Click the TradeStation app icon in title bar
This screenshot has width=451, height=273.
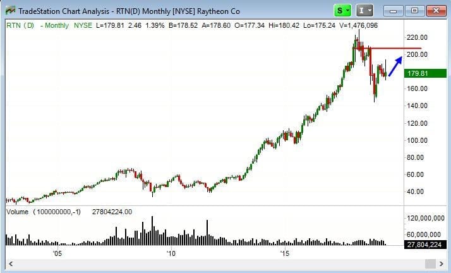coord(11,11)
